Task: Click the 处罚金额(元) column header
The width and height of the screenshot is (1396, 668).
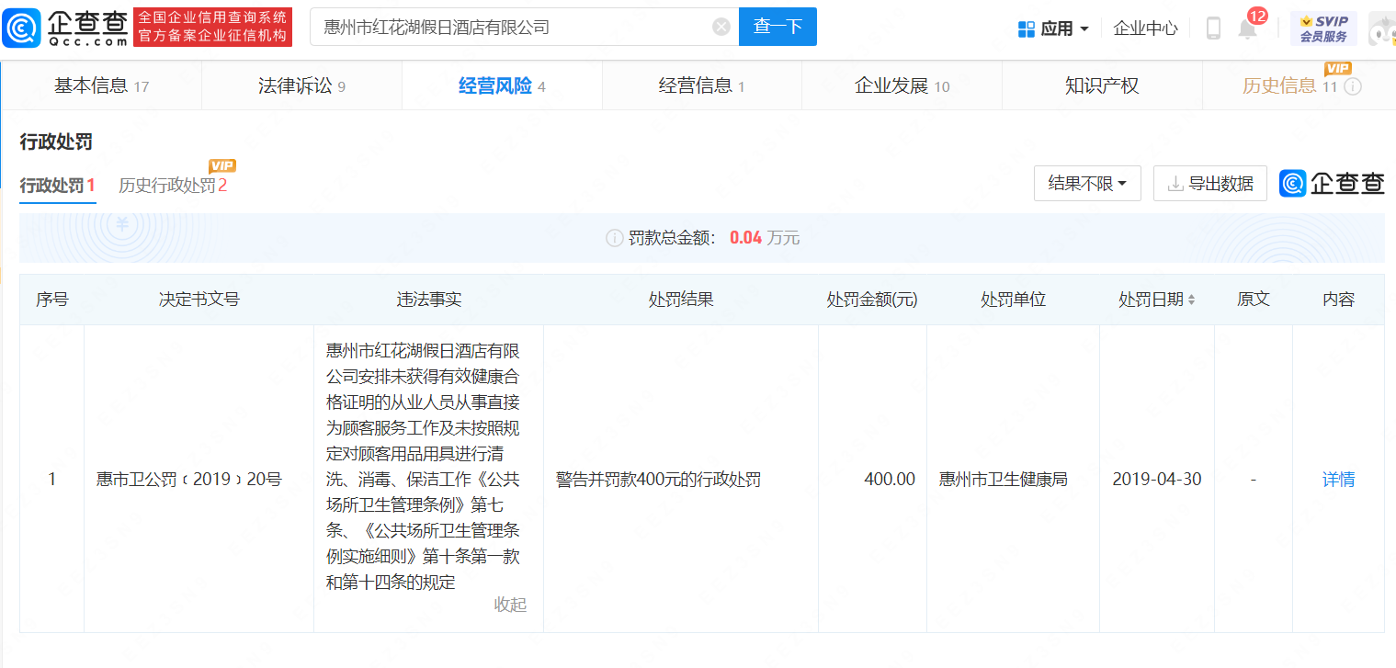Action: tap(872, 300)
